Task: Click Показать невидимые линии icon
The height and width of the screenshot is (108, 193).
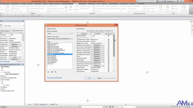Action: [x=27, y=6]
